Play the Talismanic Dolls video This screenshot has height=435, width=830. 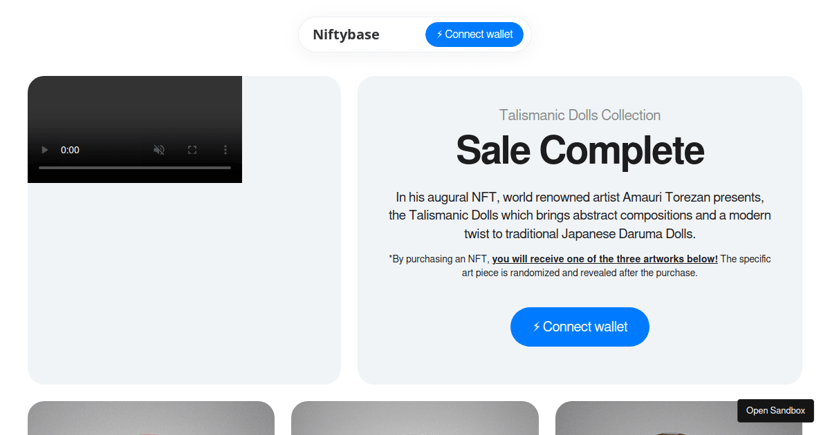(44, 149)
